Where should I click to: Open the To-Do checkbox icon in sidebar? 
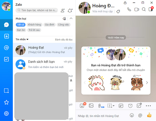pyautogui.click(x=6, y=59)
